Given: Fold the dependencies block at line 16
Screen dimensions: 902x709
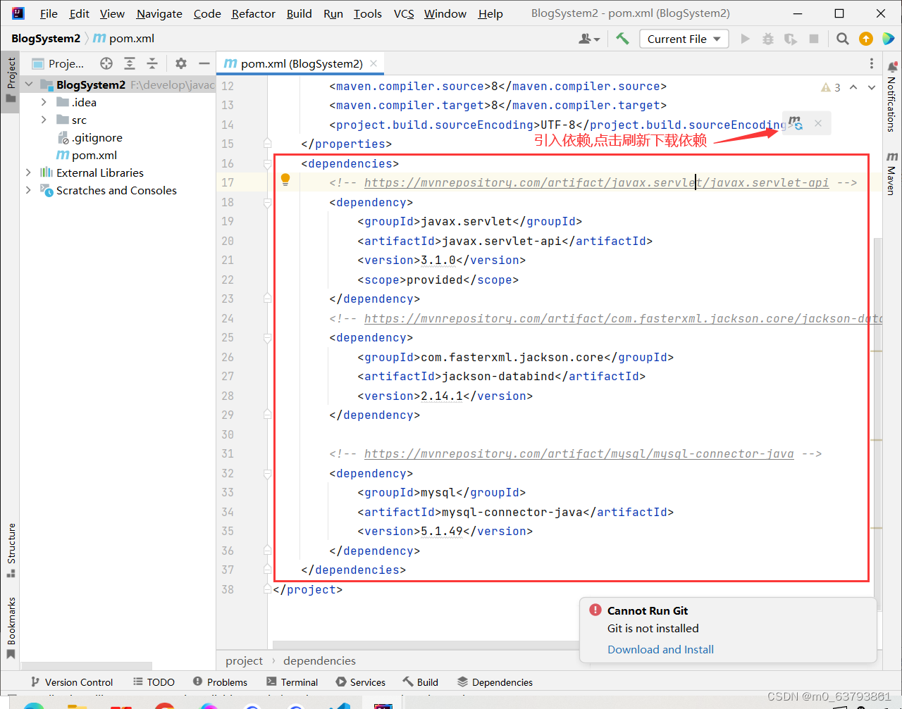Looking at the screenshot, I should coord(267,163).
